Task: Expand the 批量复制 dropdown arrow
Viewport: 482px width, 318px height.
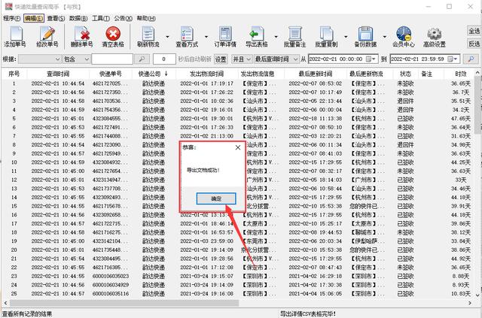Action: 346,37
